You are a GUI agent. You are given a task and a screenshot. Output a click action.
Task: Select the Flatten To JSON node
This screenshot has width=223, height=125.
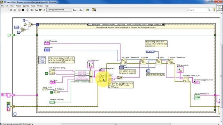[102, 79]
